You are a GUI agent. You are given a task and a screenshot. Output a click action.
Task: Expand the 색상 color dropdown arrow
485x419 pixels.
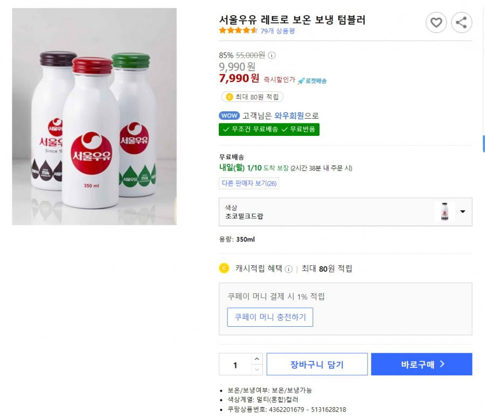[463, 212]
